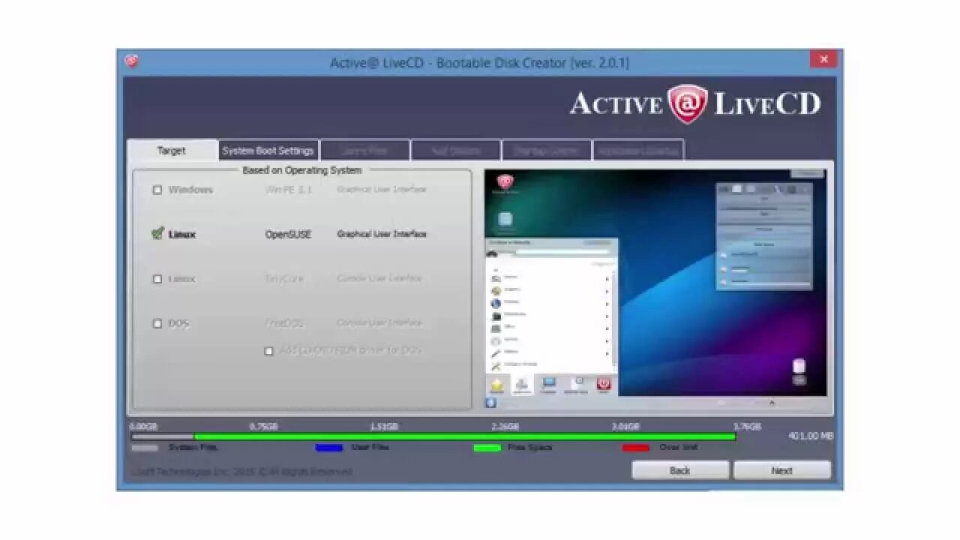Click the Next button
Viewport: 960px width, 540px height.
[782, 470]
